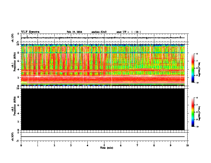This screenshot has height=163, width=211.
Task: Click the '-10' tick on ch.1 colorbar
Action: (x=197, y=83)
